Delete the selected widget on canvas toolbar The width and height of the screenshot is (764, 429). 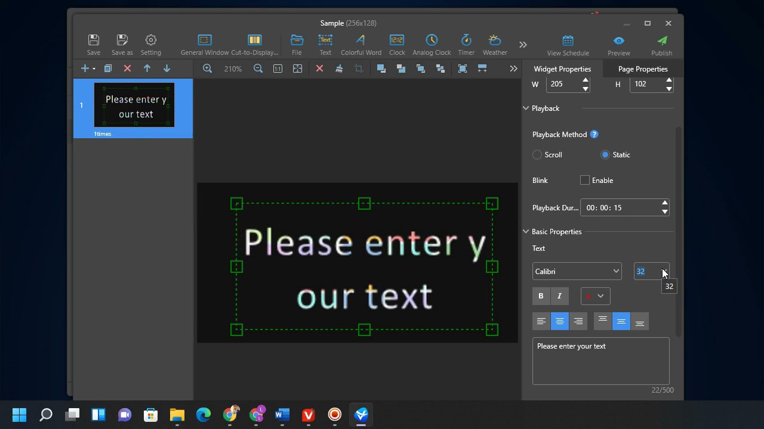tap(319, 69)
